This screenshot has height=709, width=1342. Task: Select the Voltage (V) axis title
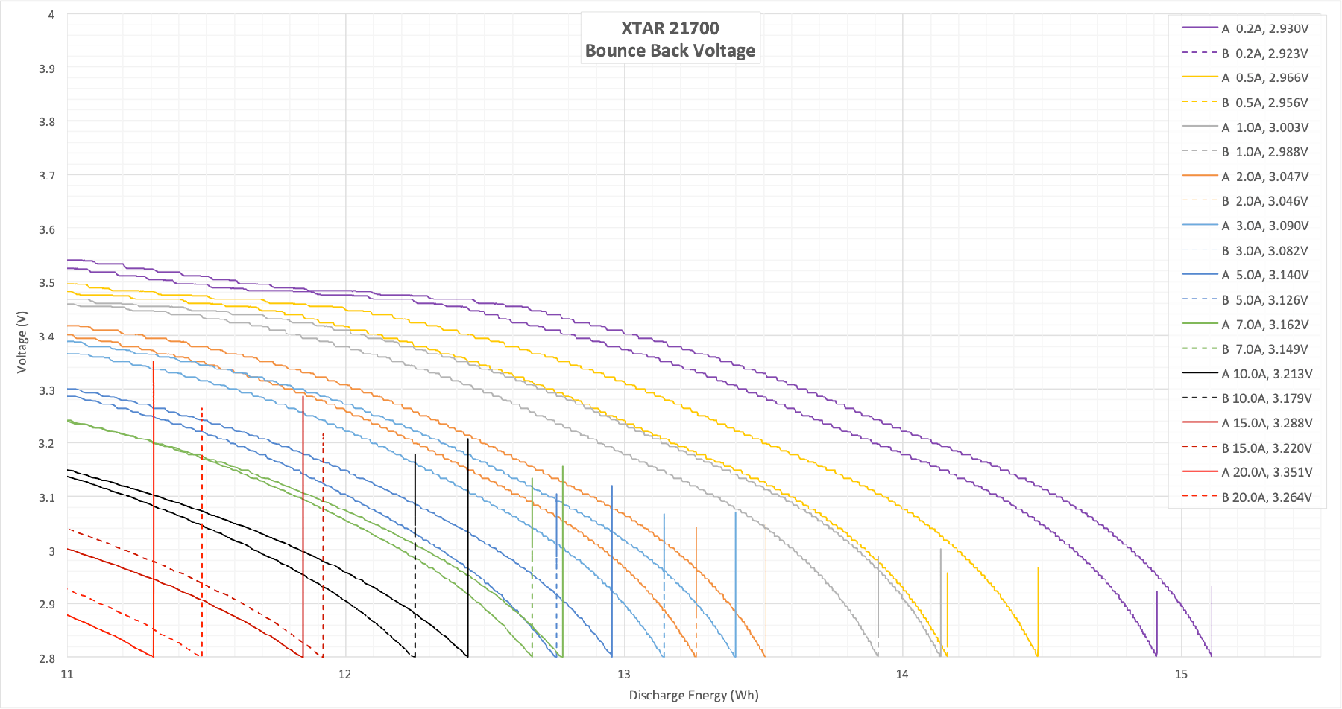(22, 342)
